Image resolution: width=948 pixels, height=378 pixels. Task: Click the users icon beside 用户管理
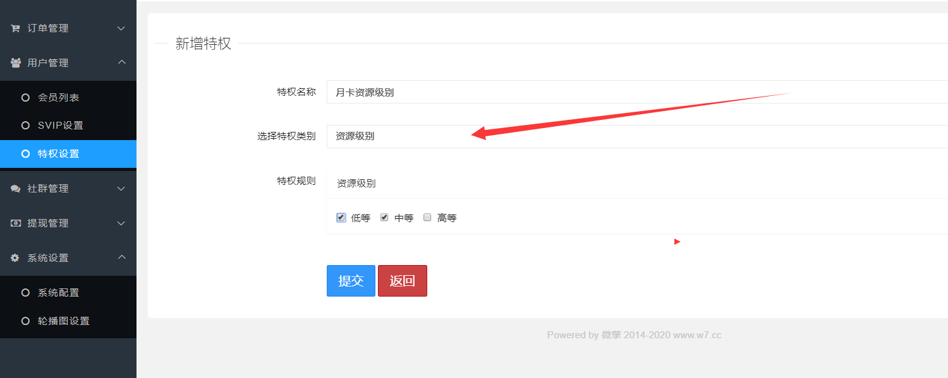pos(16,63)
